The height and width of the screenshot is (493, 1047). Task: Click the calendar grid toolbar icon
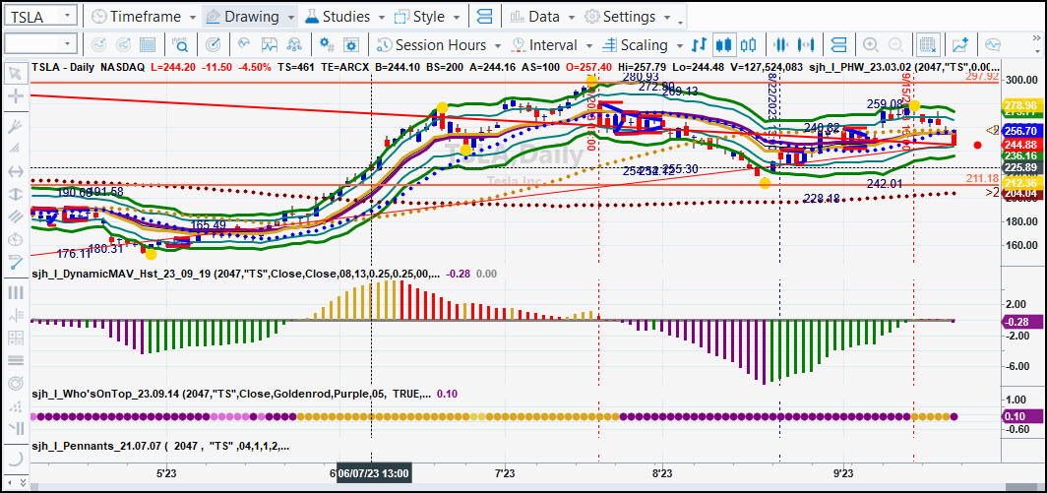[147, 44]
